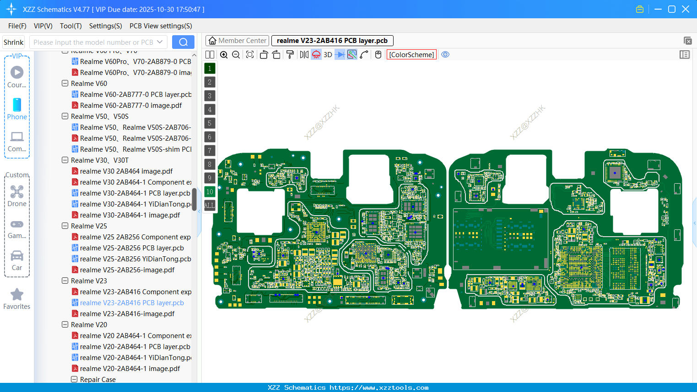Viewport: 697px width, 392px height.
Task: Open the Member Center
Action: pyautogui.click(x=237, y=40)
